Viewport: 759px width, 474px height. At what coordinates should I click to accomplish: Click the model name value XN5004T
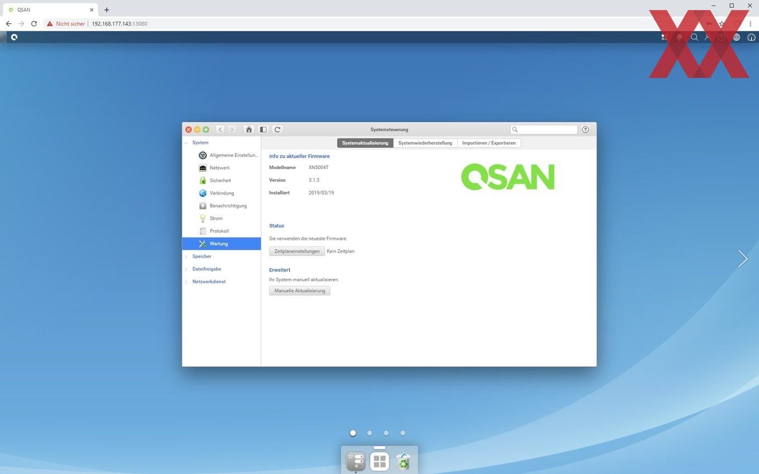point(319,167)
